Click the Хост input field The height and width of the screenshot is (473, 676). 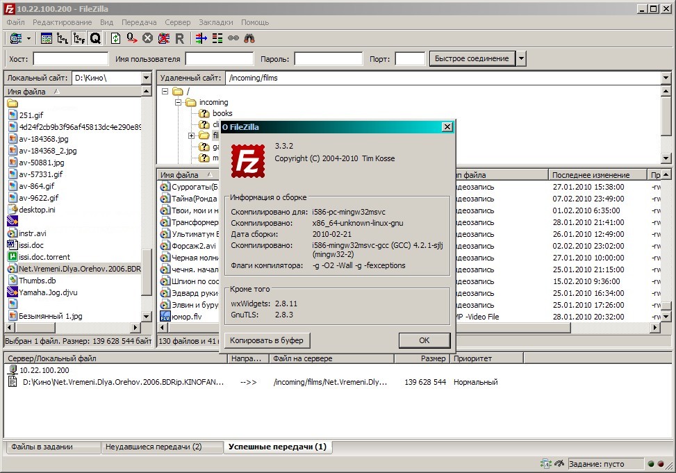71,58
